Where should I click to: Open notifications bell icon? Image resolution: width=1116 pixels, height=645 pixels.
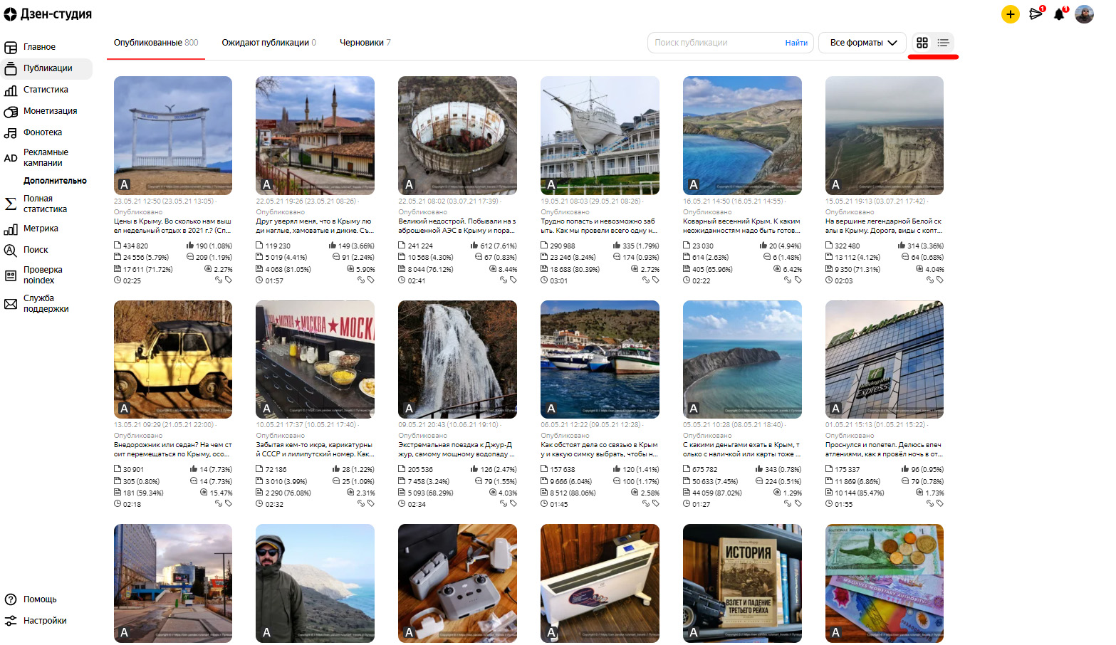tap(1059, 14)
